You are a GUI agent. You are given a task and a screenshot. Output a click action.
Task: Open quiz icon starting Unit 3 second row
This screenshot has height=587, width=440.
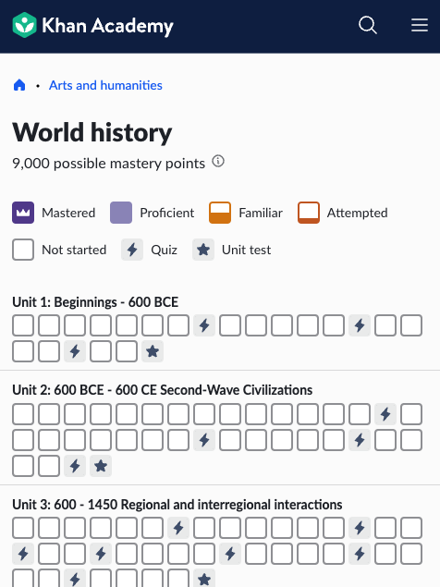coord(23,554)
